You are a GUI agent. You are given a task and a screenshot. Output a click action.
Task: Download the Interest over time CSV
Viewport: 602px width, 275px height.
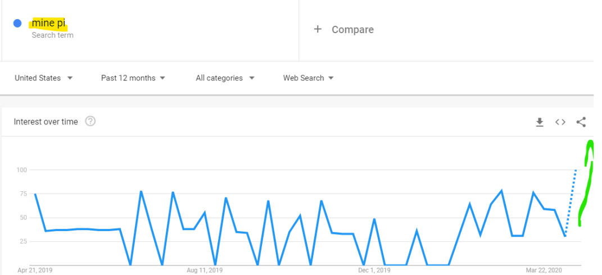coord(540,122)
